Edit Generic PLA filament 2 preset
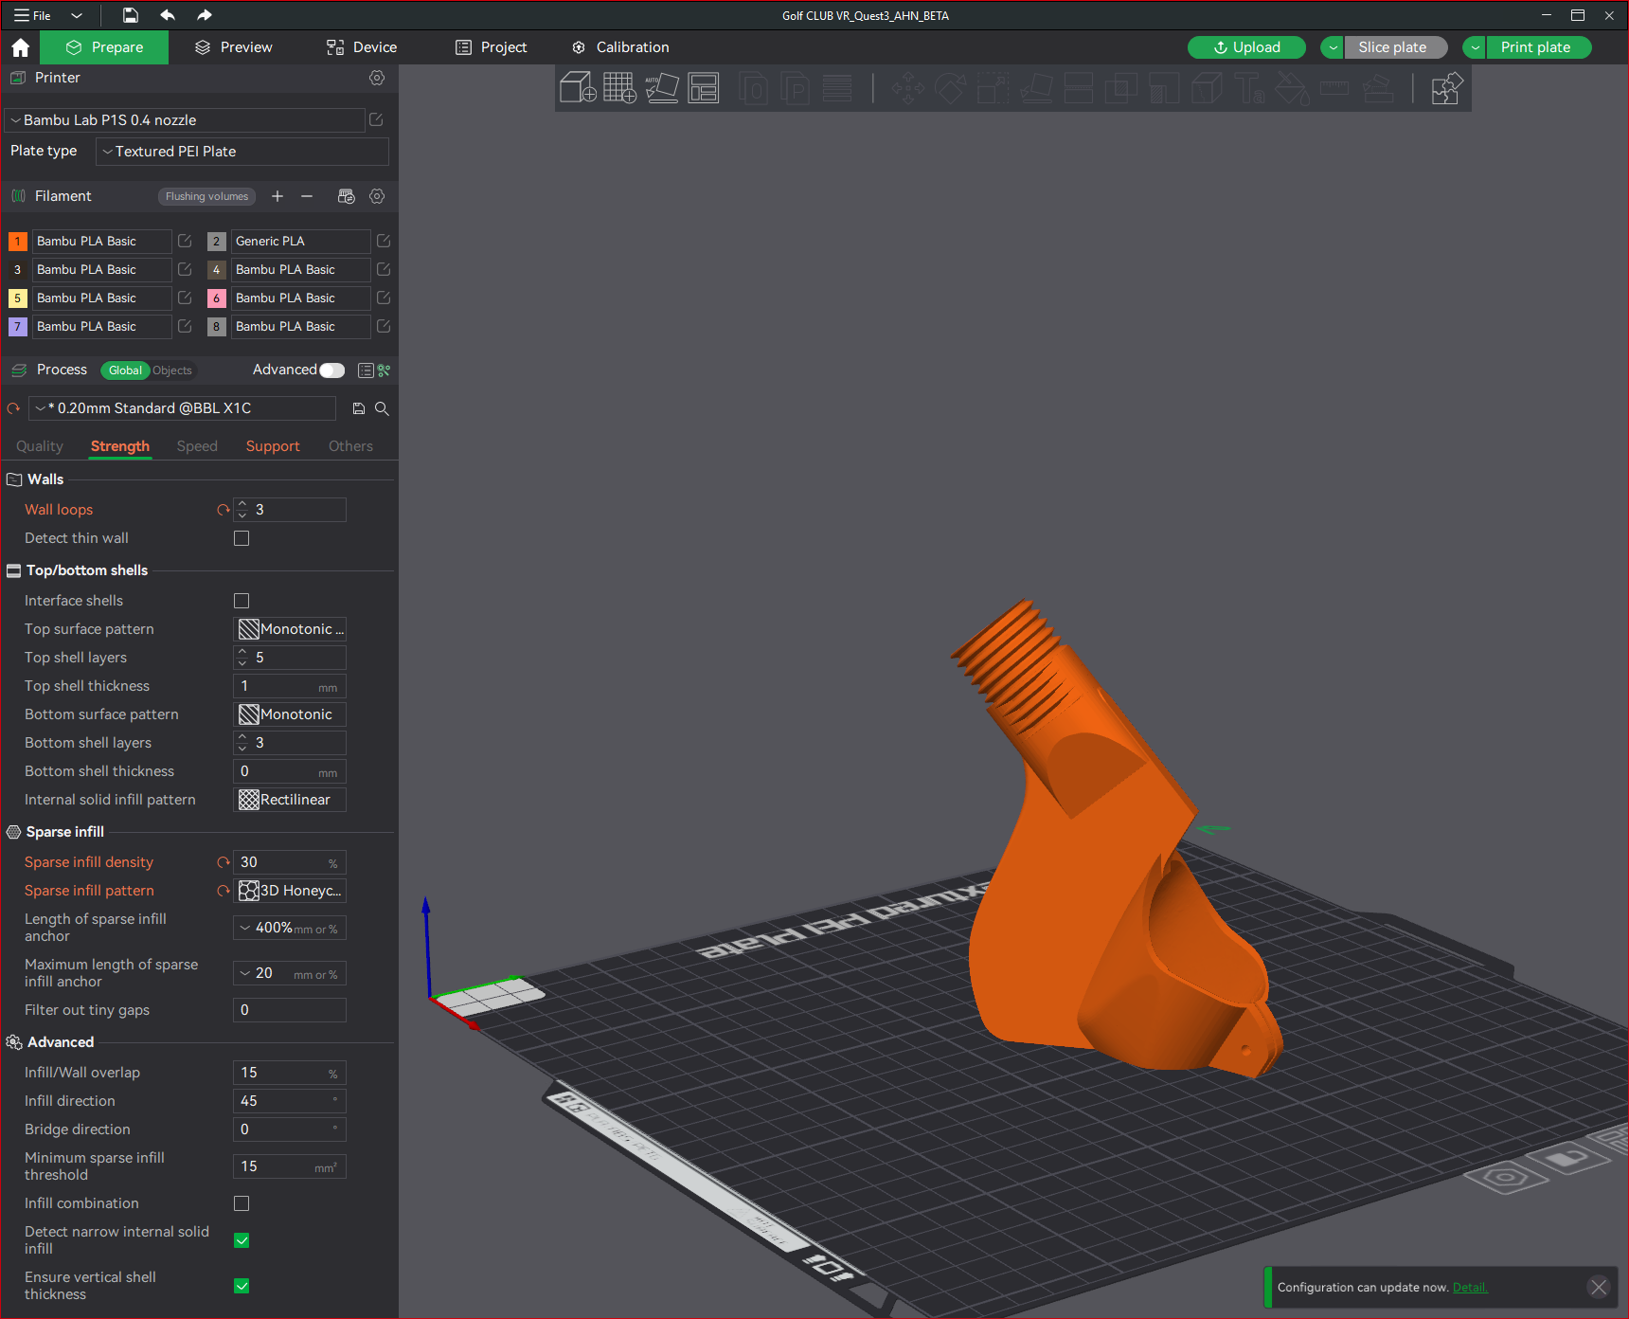Screen dimensions: 1629x1319 click(384, 241)
